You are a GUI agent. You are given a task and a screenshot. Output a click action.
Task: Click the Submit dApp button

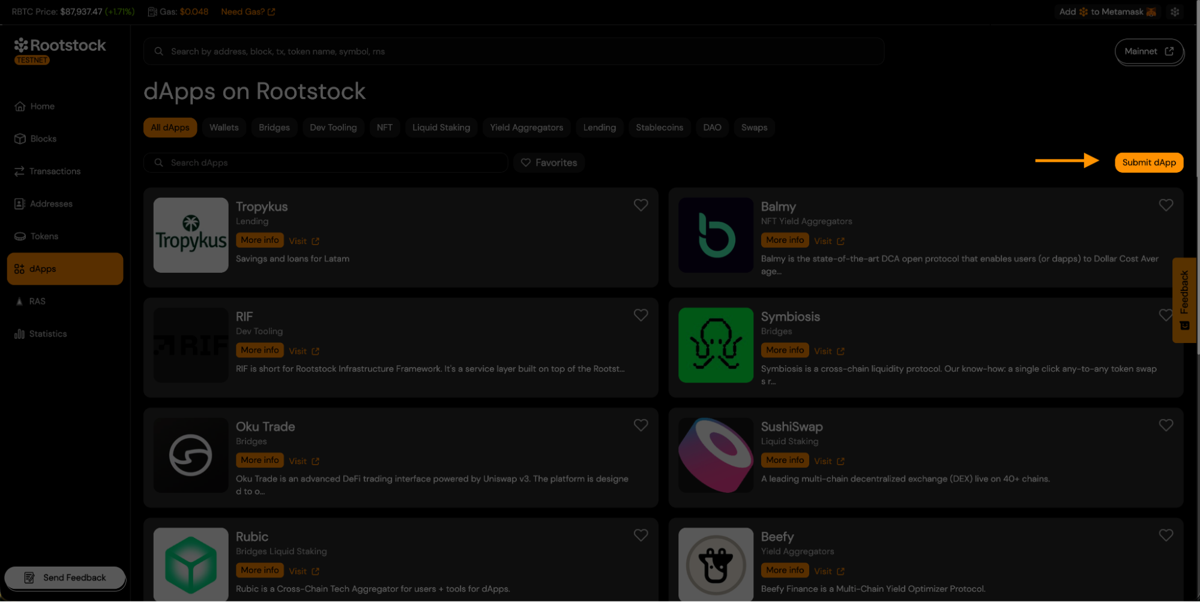coord(1148,162)
